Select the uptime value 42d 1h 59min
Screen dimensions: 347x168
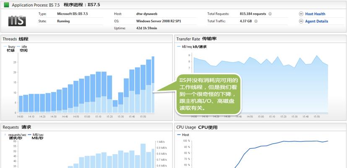147,29
